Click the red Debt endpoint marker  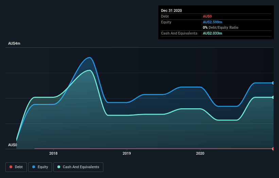(x=273, y=149)
